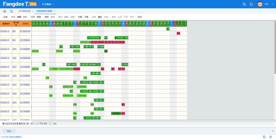Click the page number input field before GO
The image size is (276, 139).
(51, 124)
